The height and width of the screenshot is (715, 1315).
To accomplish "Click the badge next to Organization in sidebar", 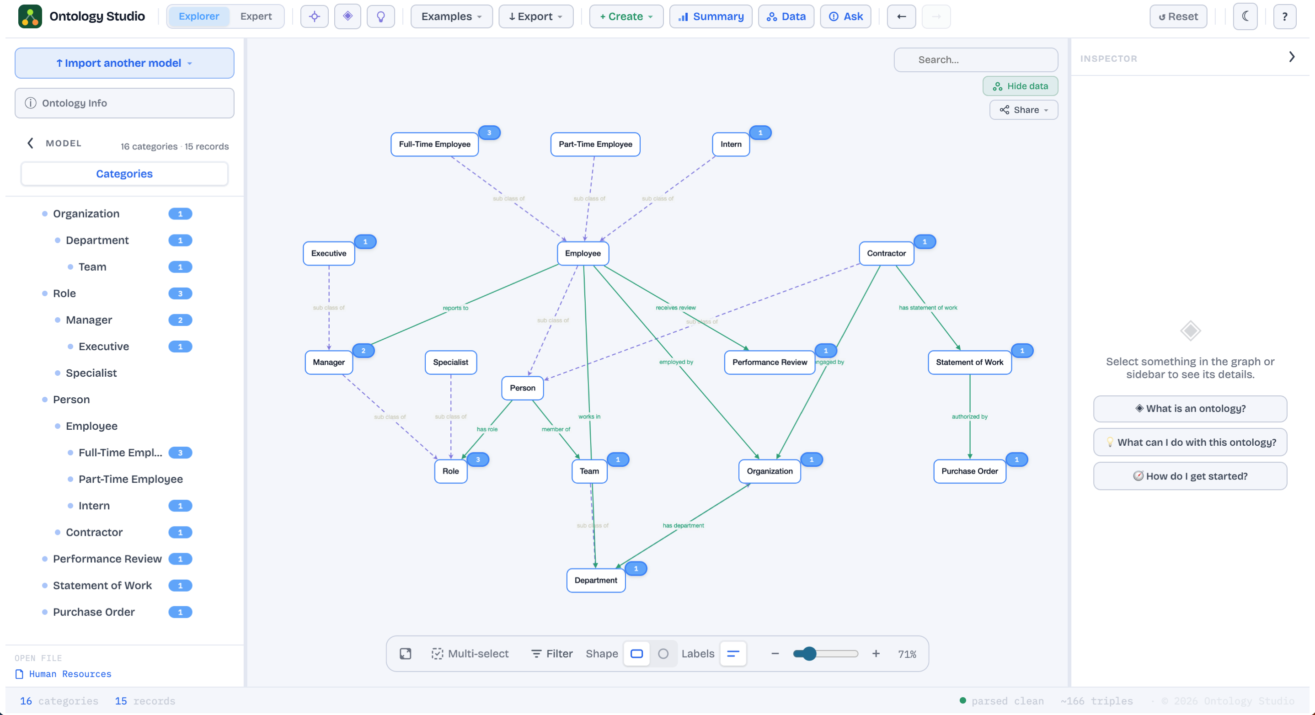I will [x=180, y=214].
